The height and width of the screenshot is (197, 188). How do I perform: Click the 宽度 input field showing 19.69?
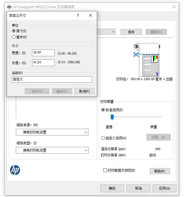coord(43,53)
